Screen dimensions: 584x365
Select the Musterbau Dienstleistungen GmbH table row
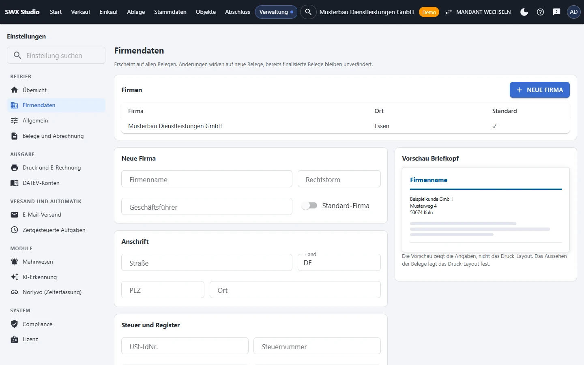346,126
